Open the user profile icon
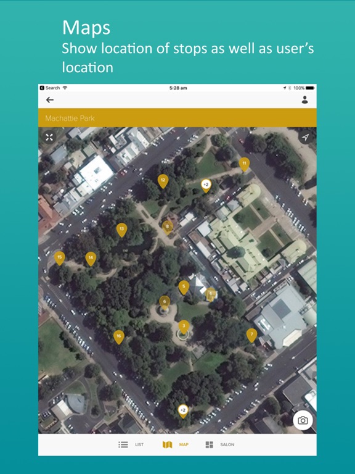Viewport: 355px width, 474px height. point(304,100)
